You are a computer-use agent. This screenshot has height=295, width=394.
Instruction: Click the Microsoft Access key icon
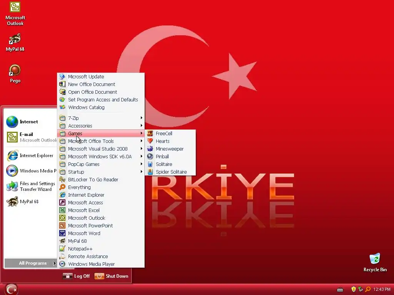tap(62, 202)
